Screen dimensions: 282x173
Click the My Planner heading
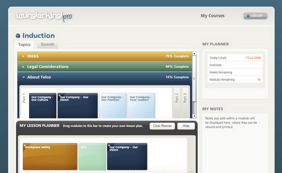215,44
